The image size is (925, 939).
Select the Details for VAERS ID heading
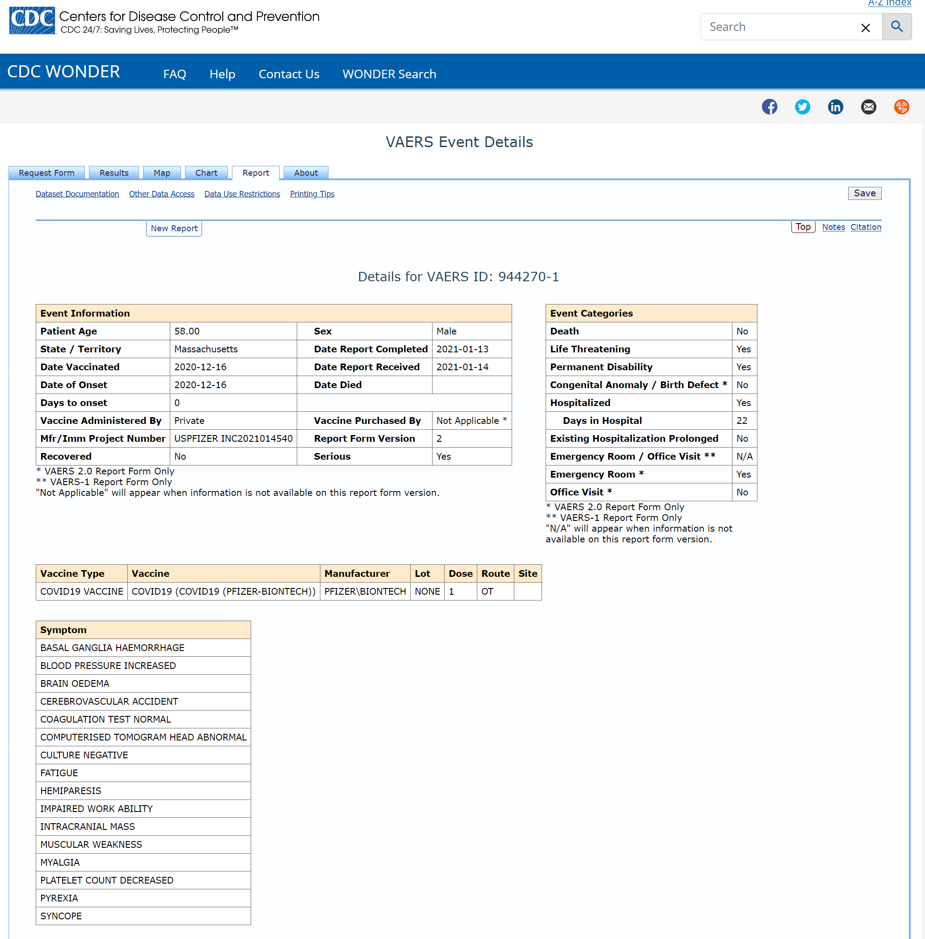(x=458, y=276)
